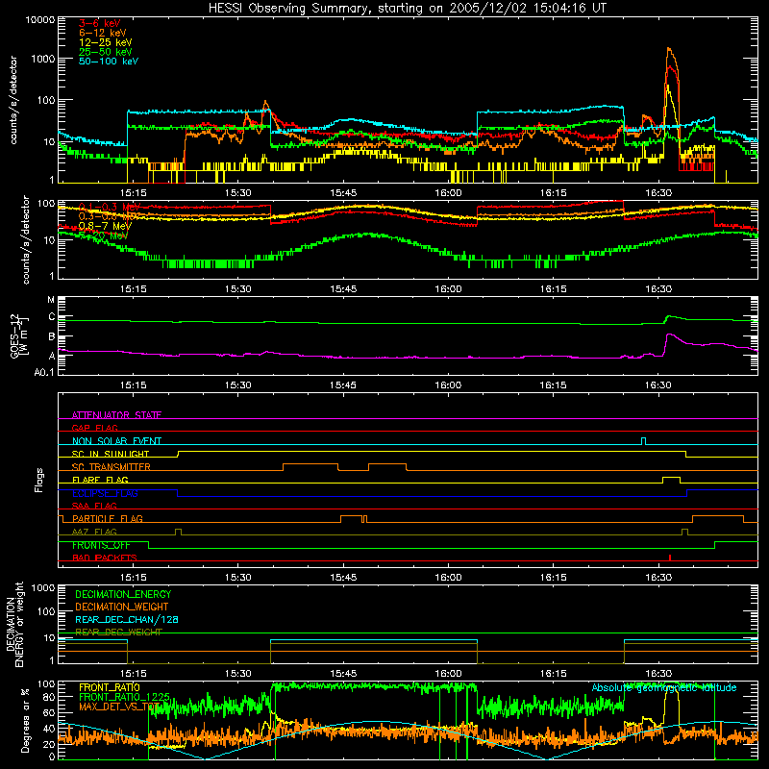Click the NON_SOLAR_EVENT pulse on cyan line
Screen dimensions: 769x769
click(x=643, y=441)
